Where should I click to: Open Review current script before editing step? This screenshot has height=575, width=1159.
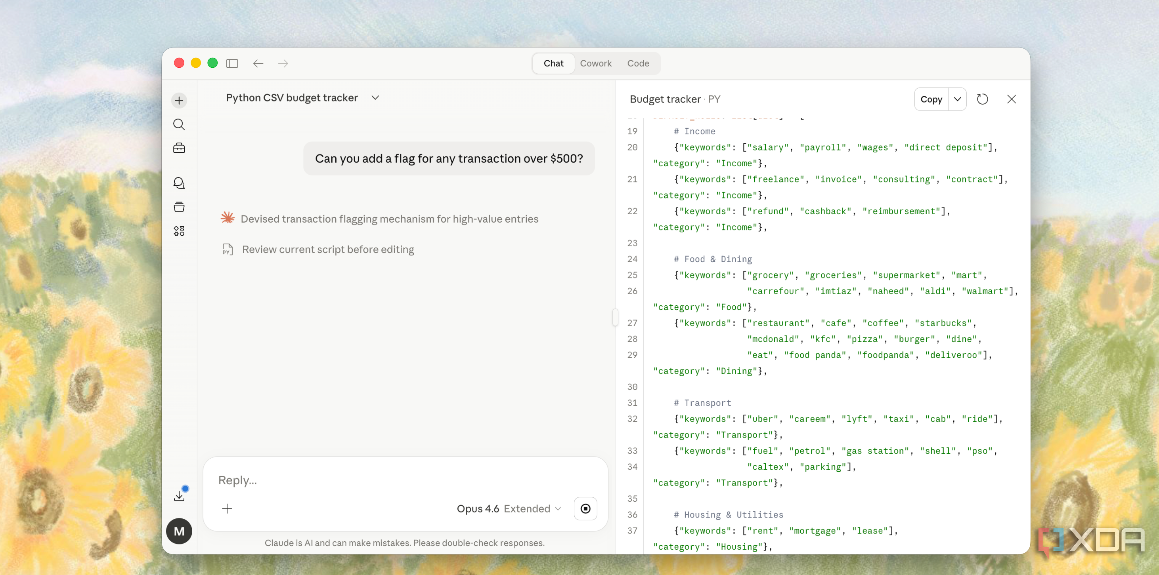coord(328,249)
